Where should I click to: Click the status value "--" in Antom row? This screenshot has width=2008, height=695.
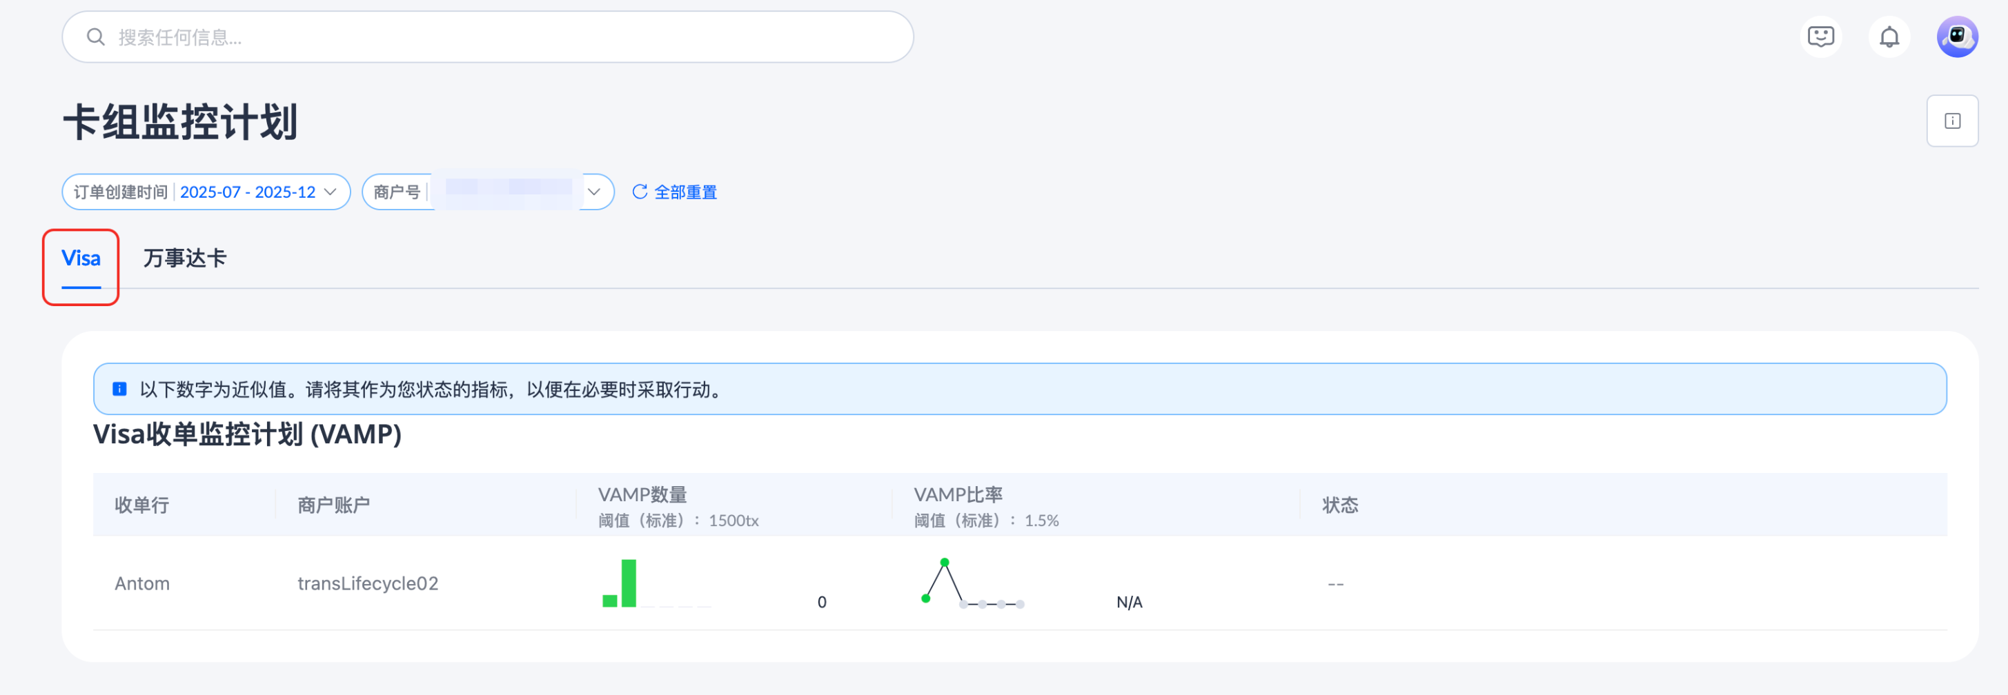pos(1335,583)
